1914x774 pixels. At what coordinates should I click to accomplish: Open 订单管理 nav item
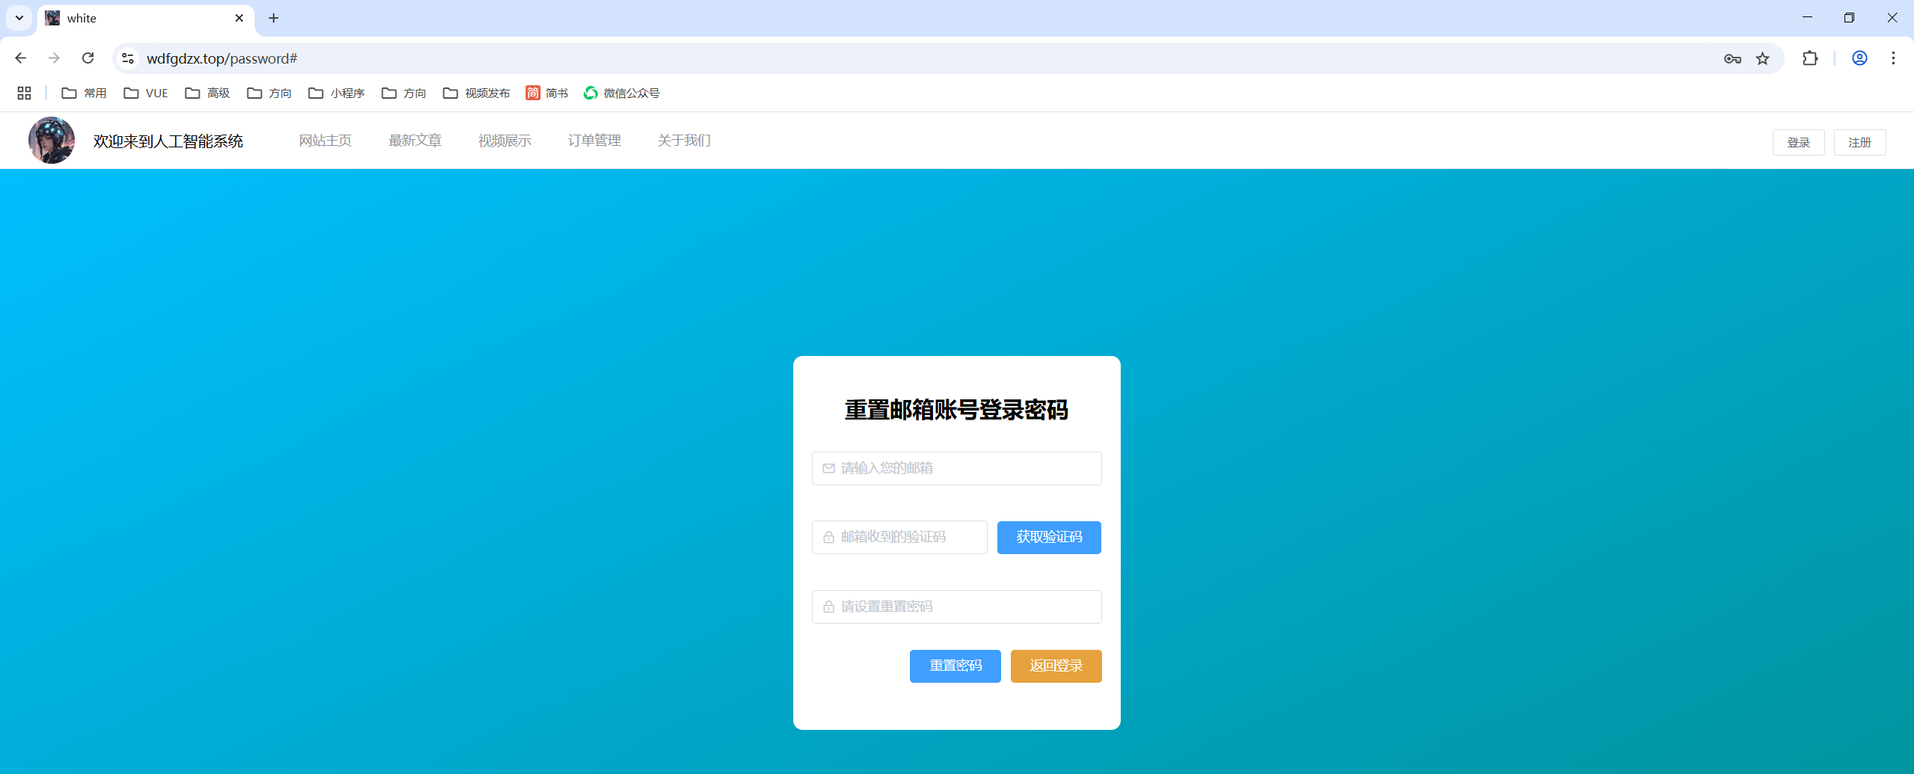[x=594, y=141]
